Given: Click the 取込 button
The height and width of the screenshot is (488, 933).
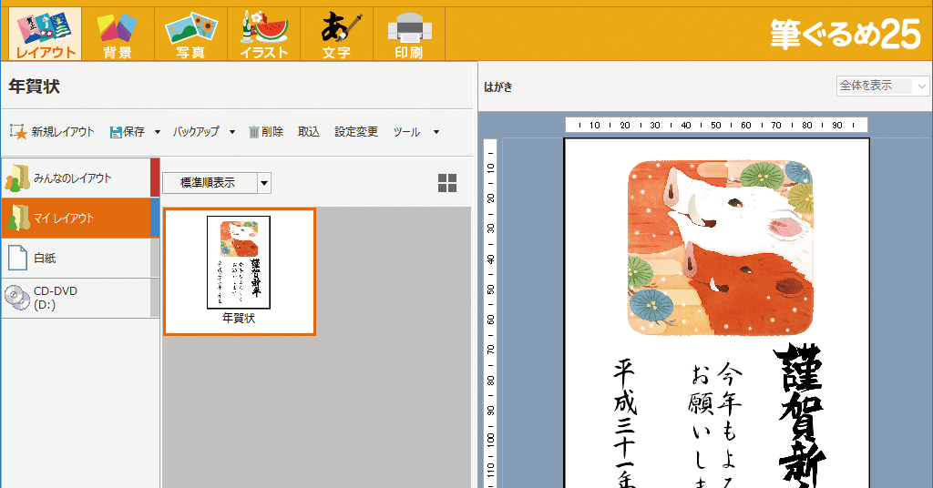Looking at the screenshot, I should (x=309, y=131).
